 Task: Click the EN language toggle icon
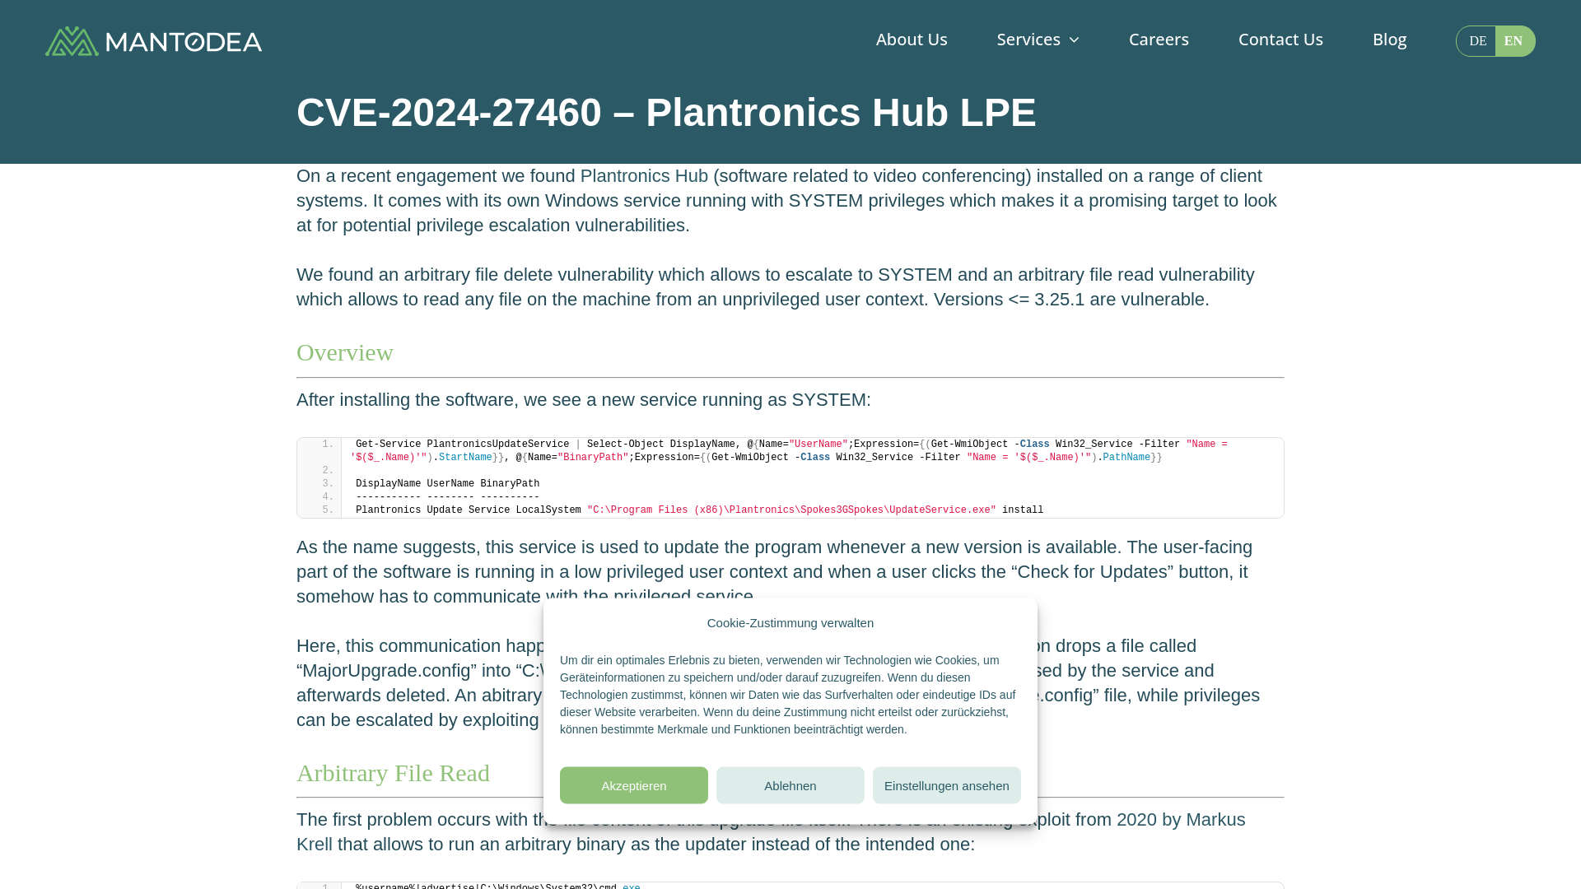coord(1515,40)
